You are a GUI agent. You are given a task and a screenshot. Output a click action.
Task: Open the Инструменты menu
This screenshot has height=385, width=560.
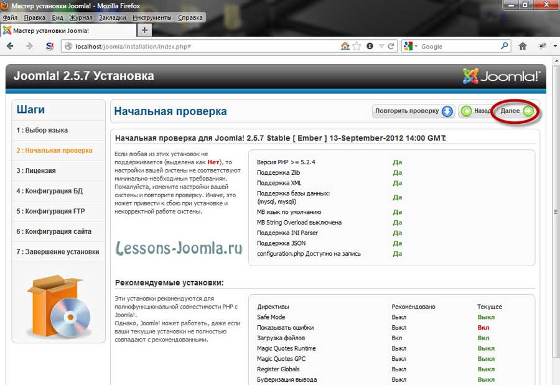152,17
